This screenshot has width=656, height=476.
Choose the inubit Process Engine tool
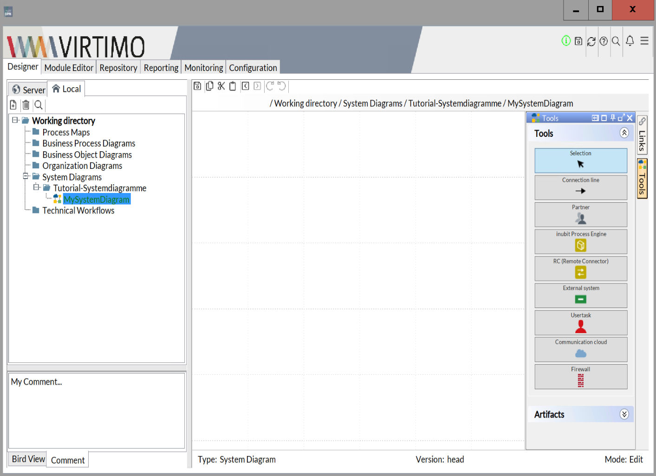tap(580, 241)
